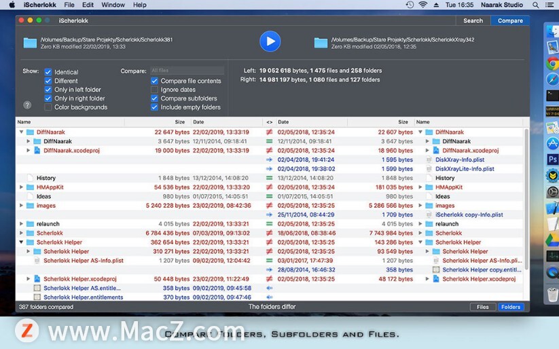Select the Files mode button

(x=483, y=307)
